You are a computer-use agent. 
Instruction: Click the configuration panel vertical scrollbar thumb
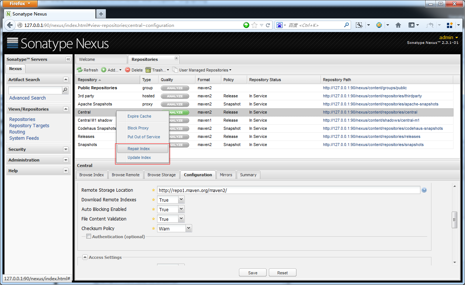click(455, 219)
